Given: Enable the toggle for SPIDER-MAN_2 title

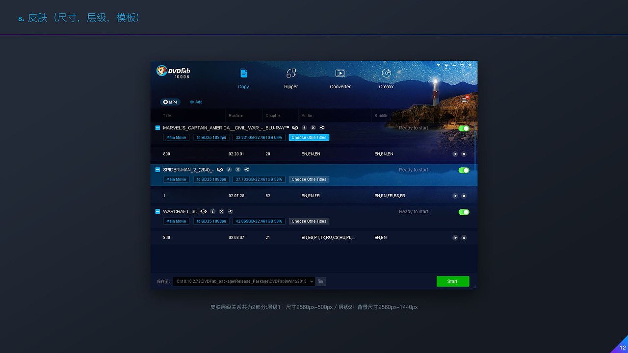Looking at the screenshot, I should click(463, 170).
